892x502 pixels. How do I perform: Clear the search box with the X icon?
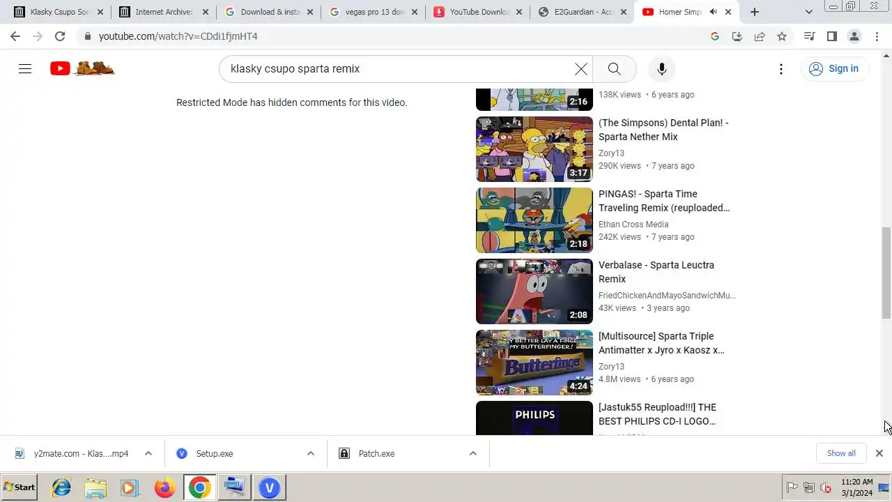coord(580,68)
